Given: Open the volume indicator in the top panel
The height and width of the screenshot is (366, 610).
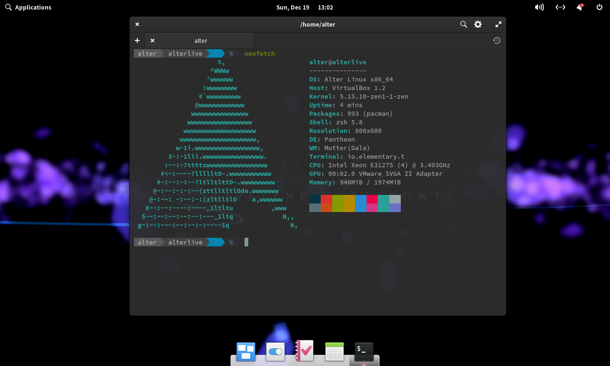Looking at the screenshot, I should tap(539, 7).
